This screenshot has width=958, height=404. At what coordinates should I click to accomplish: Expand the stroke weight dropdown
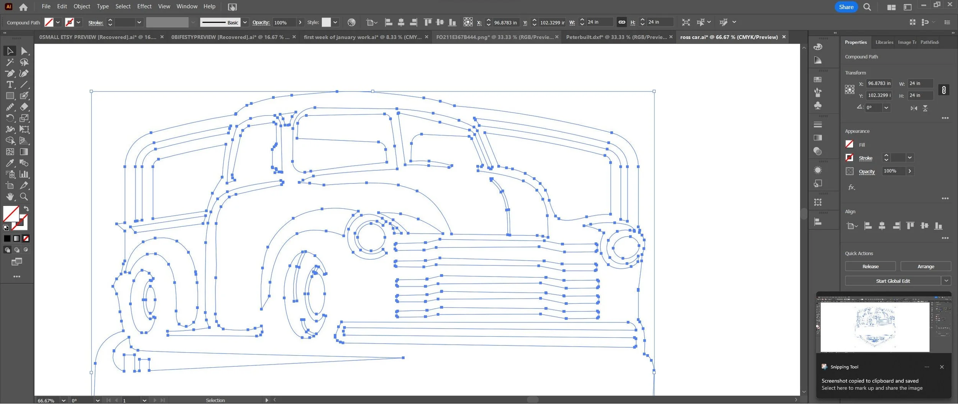[139, 22]
